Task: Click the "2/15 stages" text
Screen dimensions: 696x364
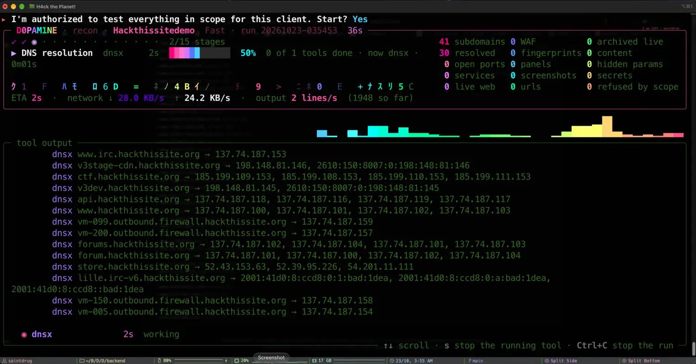Action: (197, 42)
